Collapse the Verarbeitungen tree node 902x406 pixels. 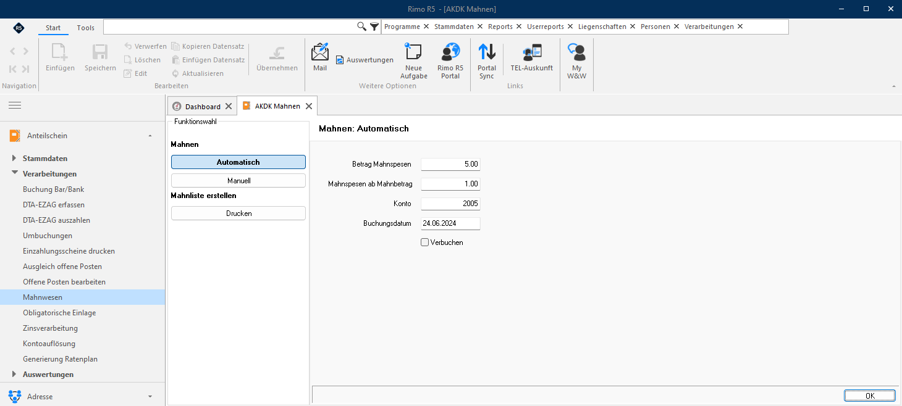click(x=14, y=173)
